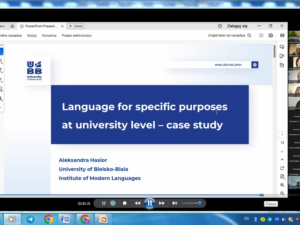Click the save floppy disk icon

point(261,35)
